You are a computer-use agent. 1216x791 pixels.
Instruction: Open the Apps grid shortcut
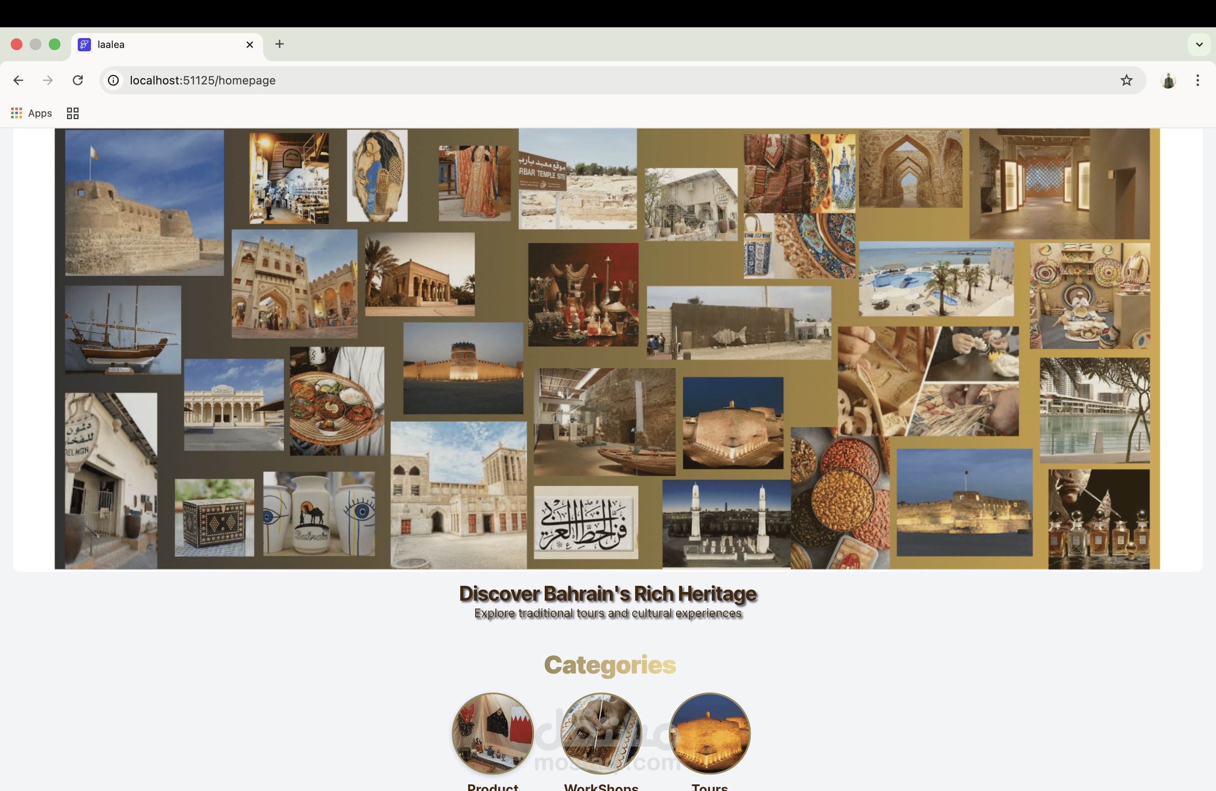pyautogui.click(x=32, y=113)
